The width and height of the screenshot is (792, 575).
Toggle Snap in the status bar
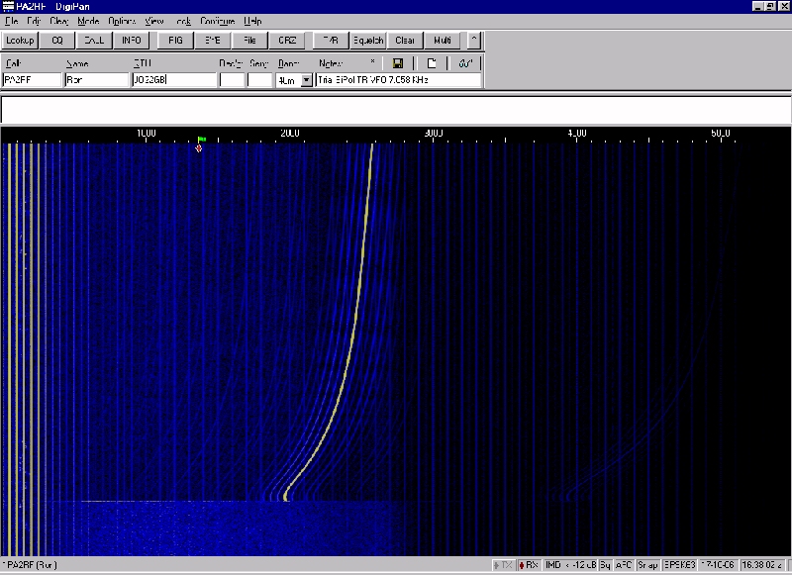coord(648,565)
